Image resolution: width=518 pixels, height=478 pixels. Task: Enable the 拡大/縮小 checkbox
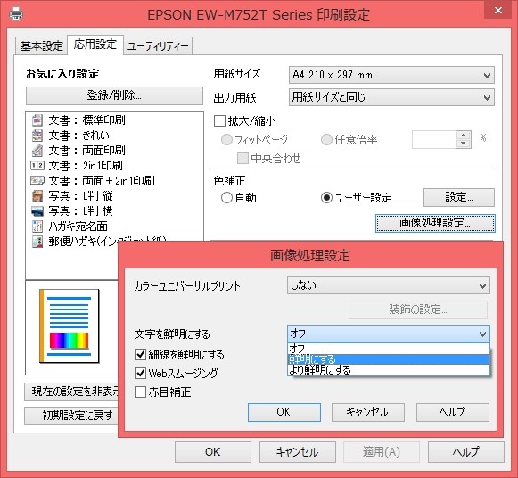click(219, 121)
